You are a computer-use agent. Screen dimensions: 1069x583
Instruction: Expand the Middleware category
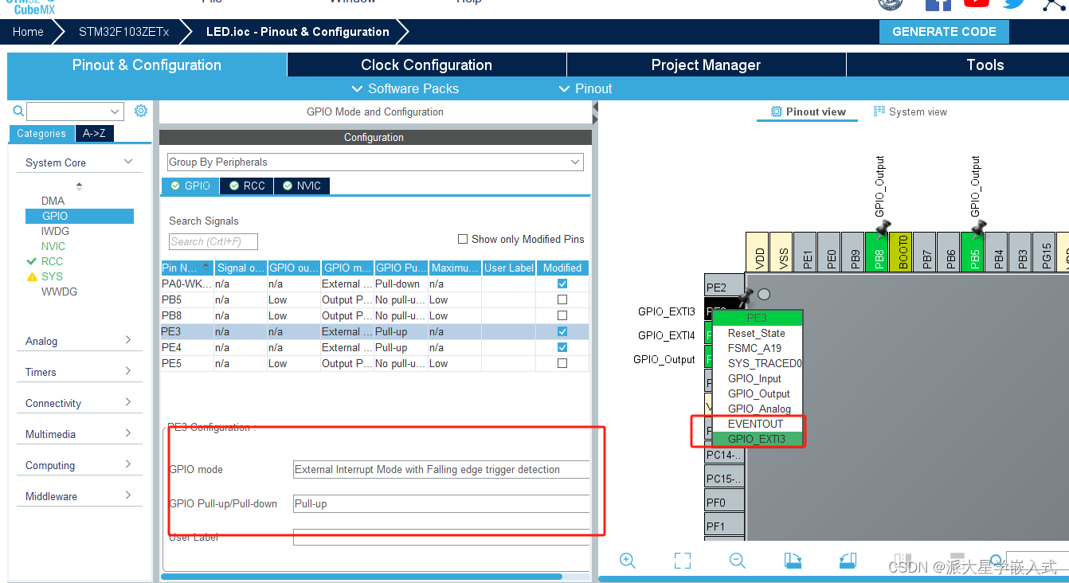[80, 496]
